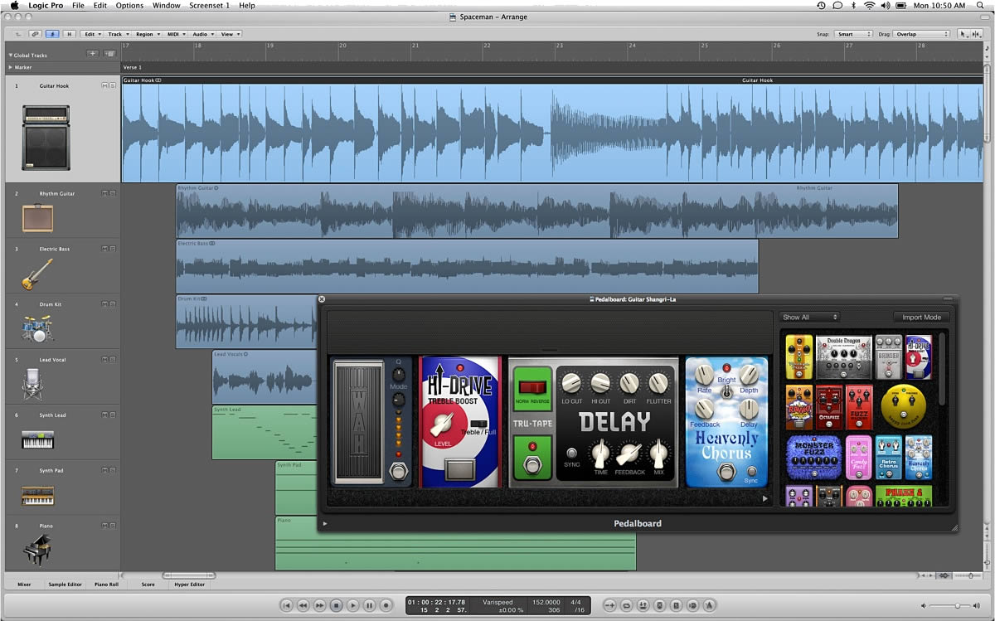
Task: Solo the Guitar Hook track
Action: (113, 85)
